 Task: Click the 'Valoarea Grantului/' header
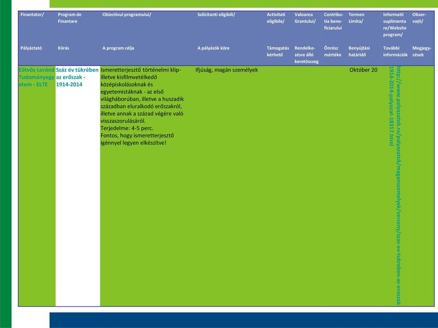click(305, 18)
